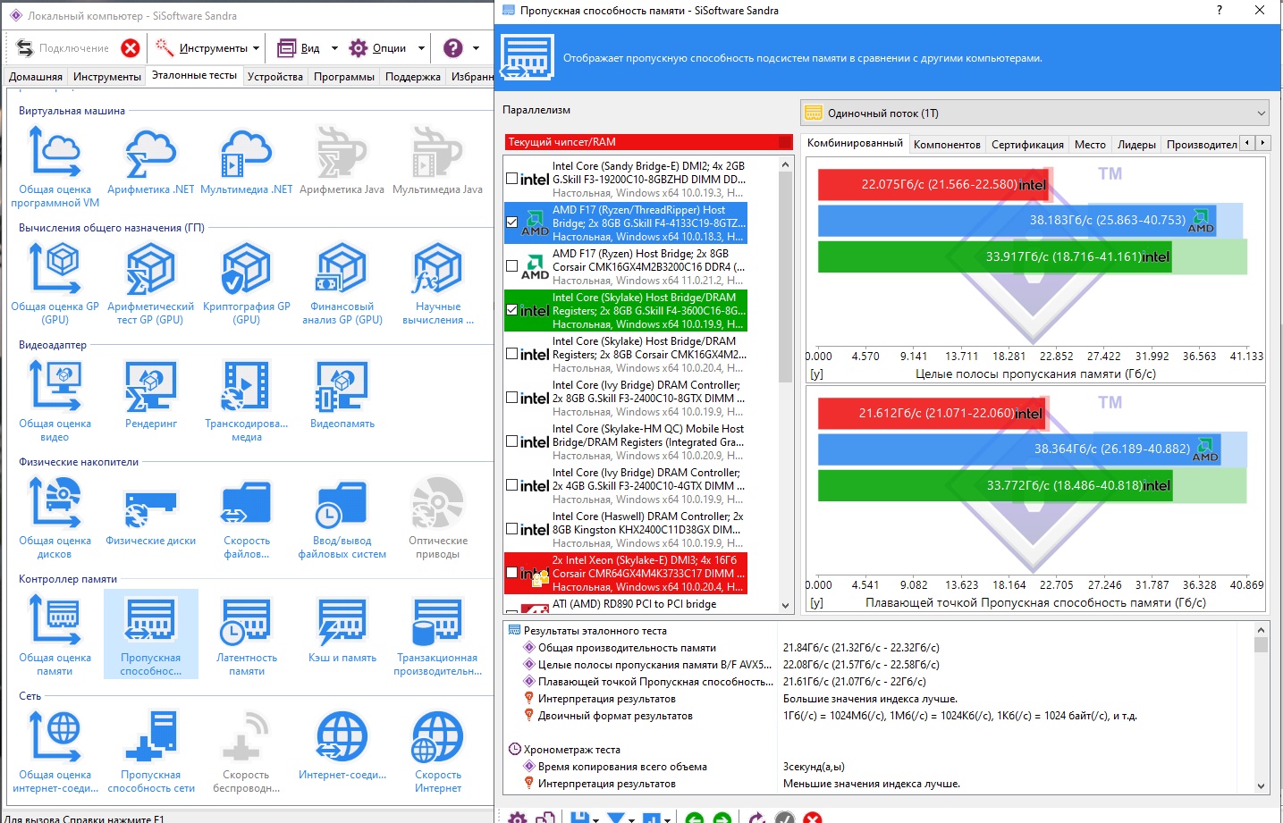The width and height of the screenshot is (1283, 823).
Task: Open the Программы tab
Action: 344,77
